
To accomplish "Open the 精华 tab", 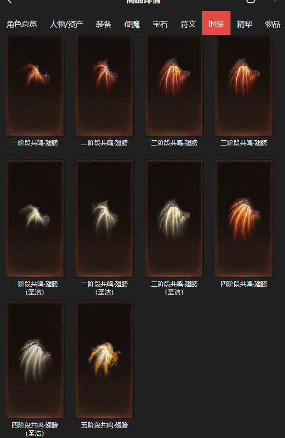I will click(244, 24).
